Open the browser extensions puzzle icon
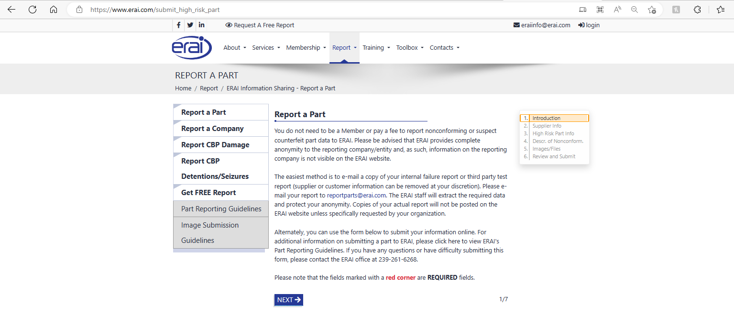This screenshot has height=317, width=734. (697, 10)
